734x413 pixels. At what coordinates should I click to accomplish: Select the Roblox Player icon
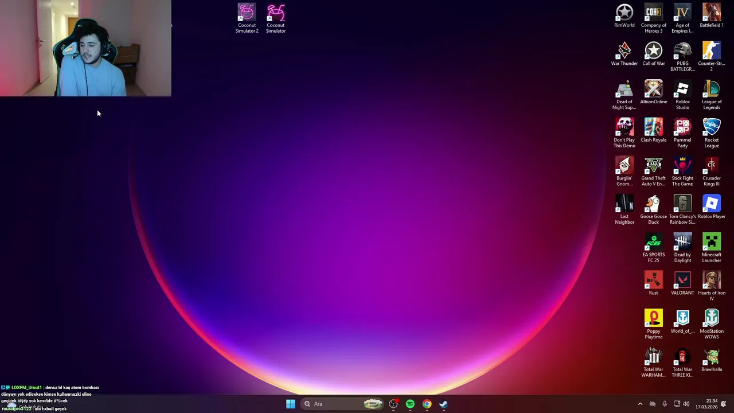click(x=711, y=207)
